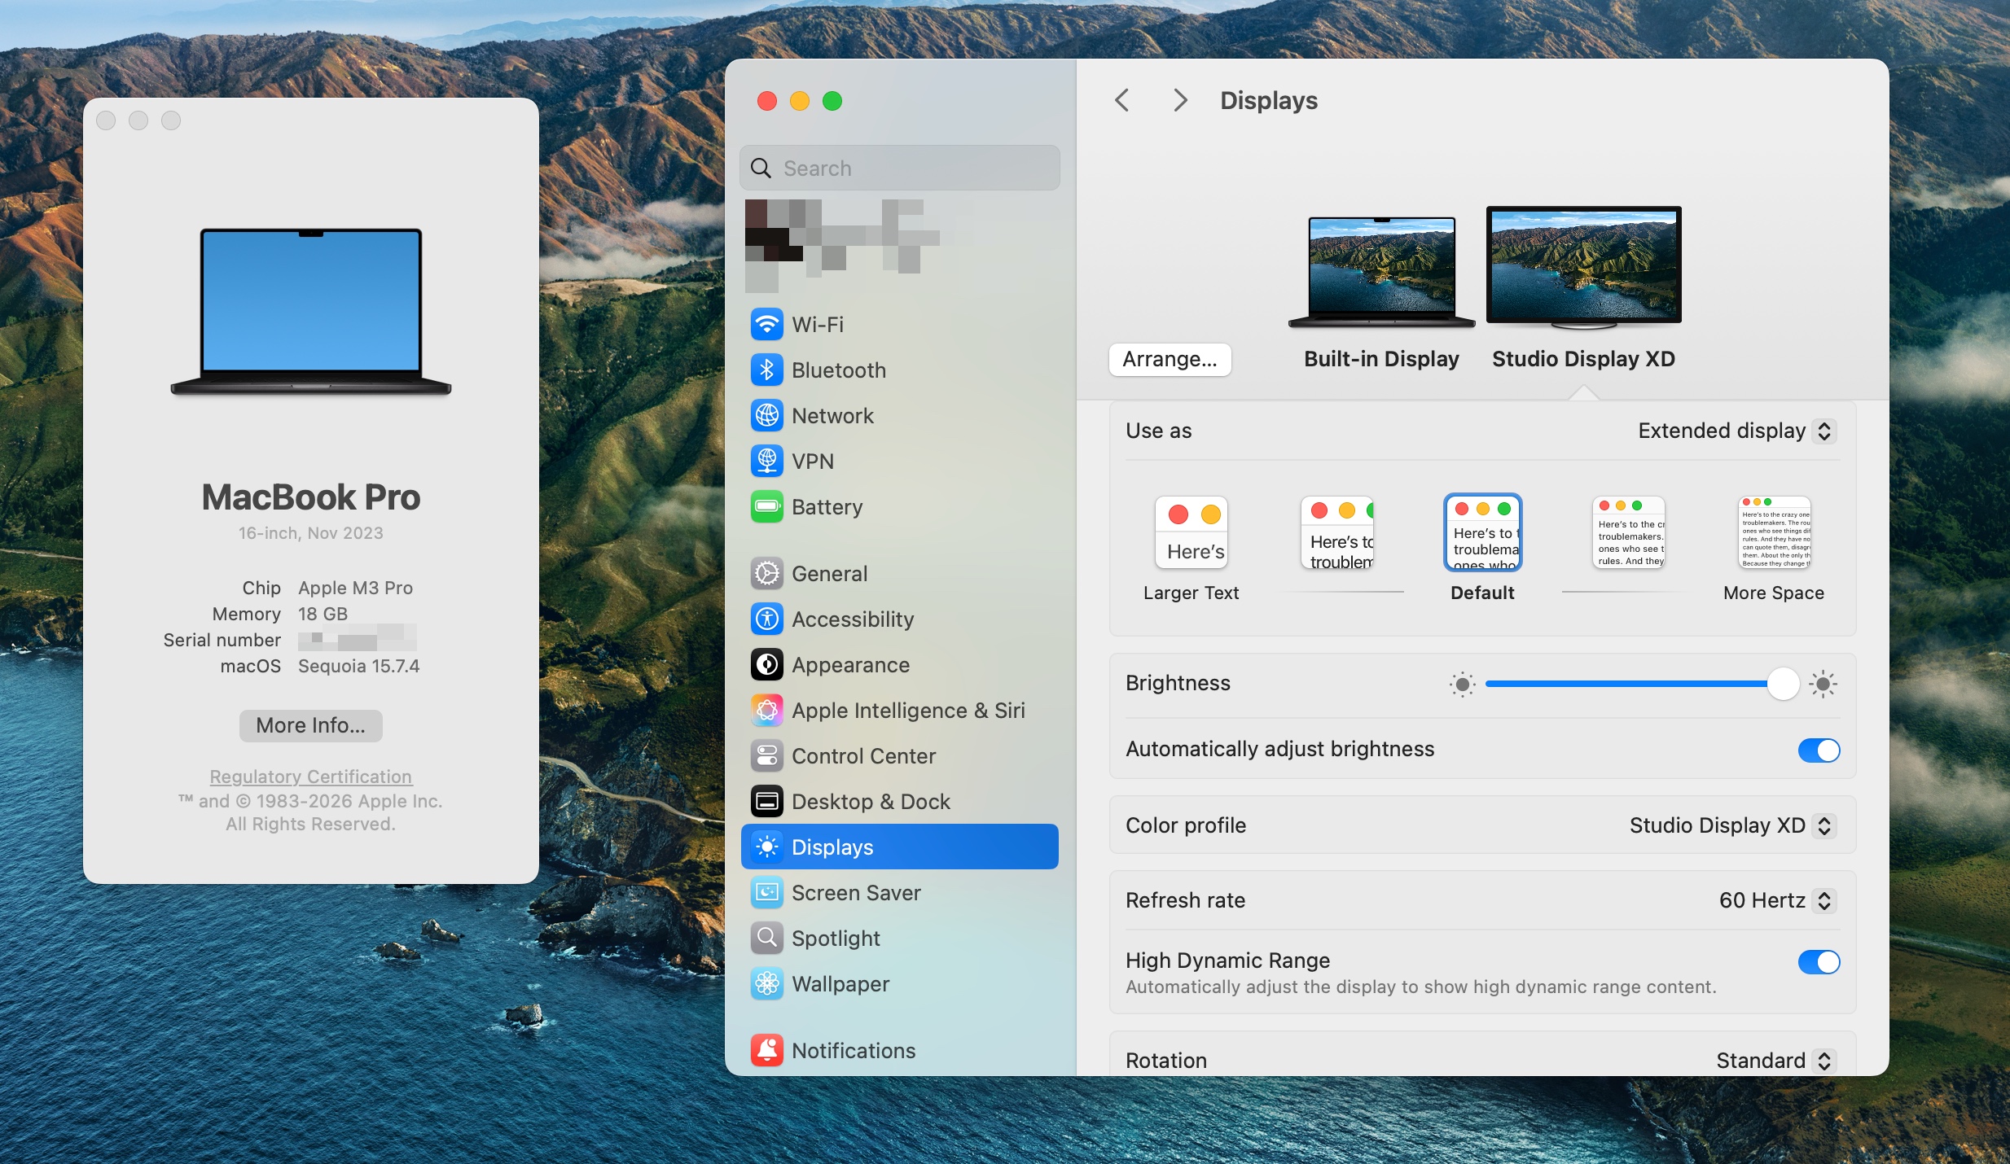Click the Displays sun icon in sidebar

766,847
